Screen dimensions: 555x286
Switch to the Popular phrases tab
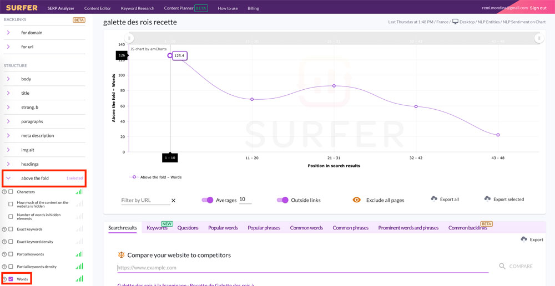pyautogui.click(x=264, y=228)
